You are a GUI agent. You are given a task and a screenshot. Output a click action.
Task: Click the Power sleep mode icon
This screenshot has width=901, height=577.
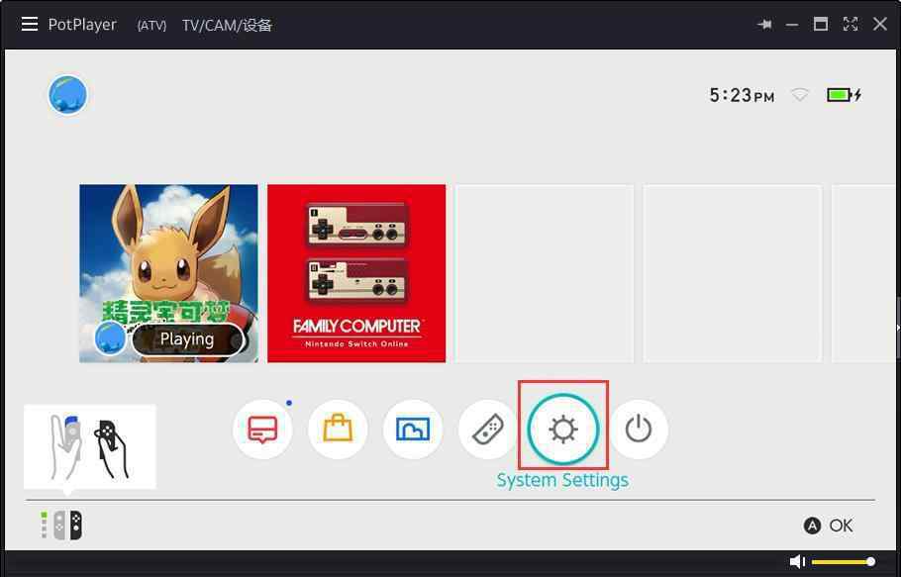click(639, 430)
